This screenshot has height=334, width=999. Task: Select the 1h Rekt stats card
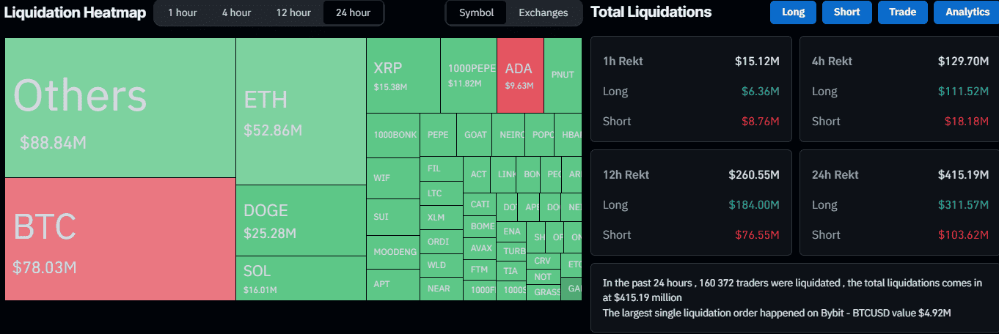coord(690,89)
